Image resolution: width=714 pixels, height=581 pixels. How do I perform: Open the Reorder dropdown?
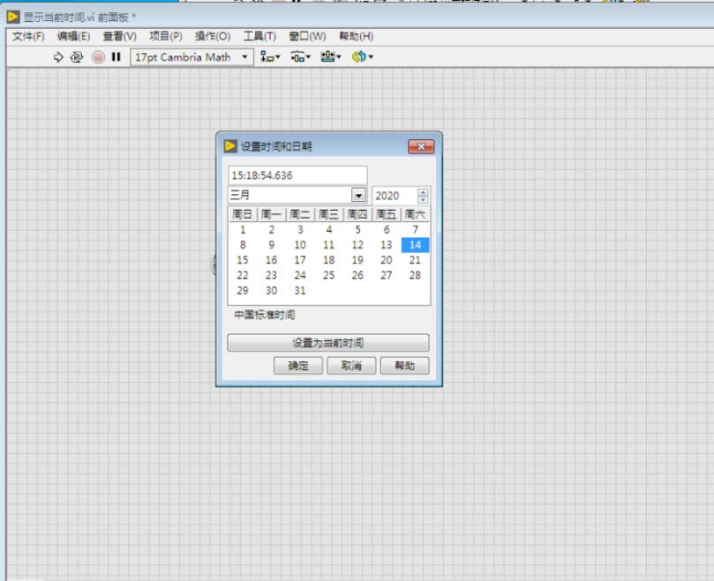(x=363, y=57)
